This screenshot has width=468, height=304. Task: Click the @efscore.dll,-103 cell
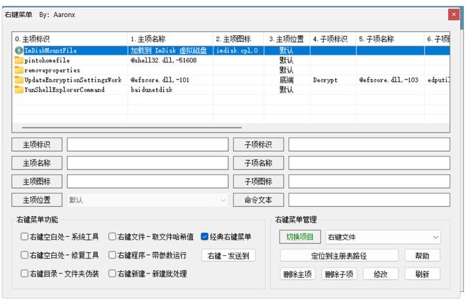(389, 79)
